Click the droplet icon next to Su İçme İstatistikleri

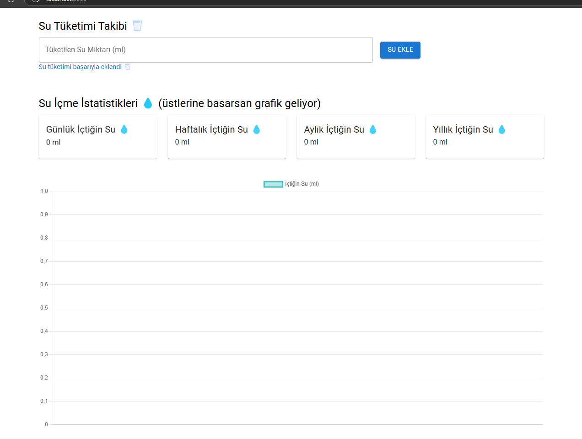click(x=148, y=103)
